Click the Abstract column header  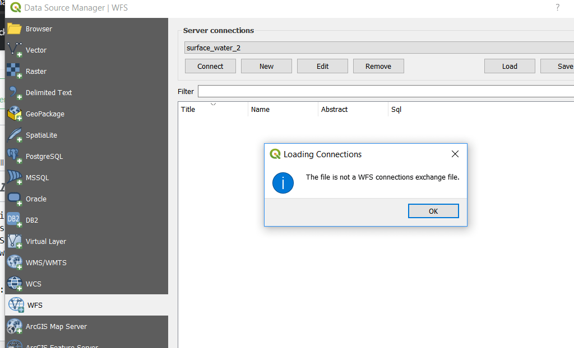tap(334, 109)
